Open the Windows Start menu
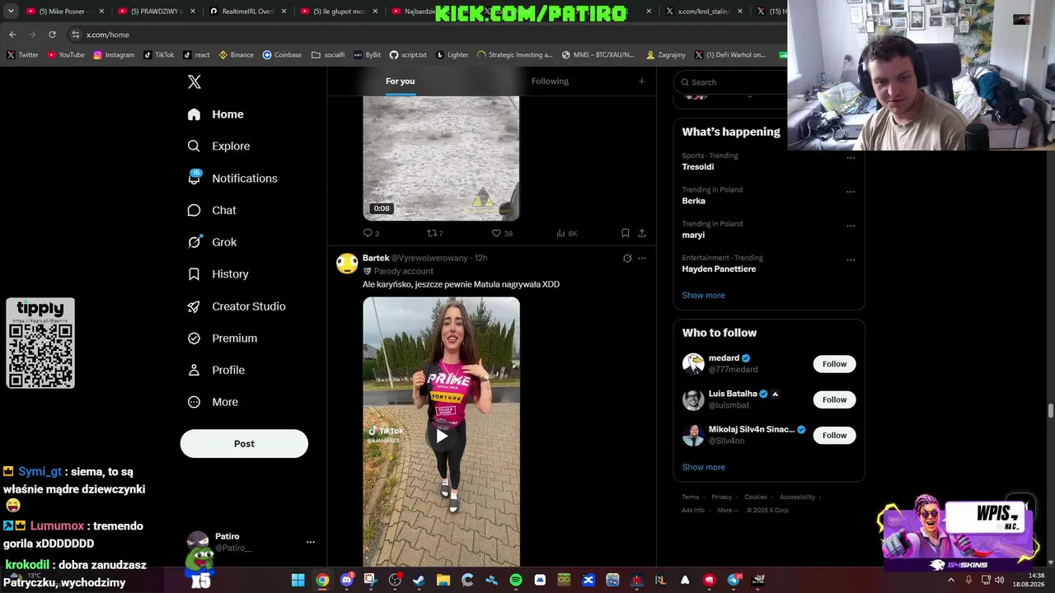The image size is (1055, 593). pos(298,580)
